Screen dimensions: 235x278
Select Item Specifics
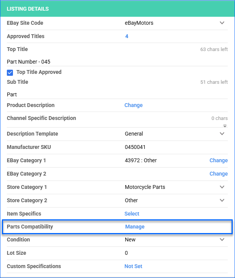(132, 214)
